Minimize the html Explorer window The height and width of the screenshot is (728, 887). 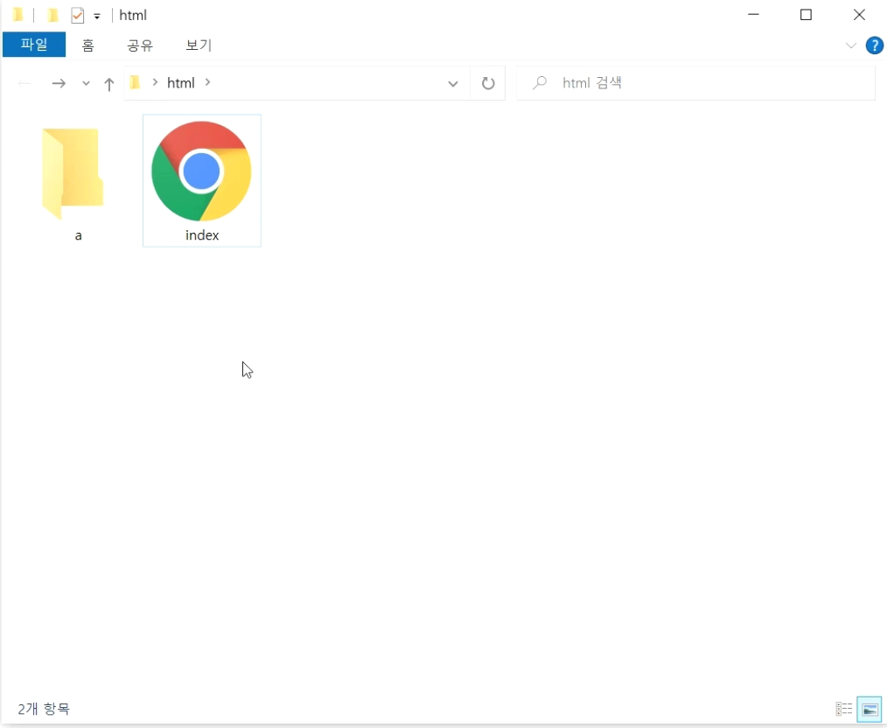point(753,15)
